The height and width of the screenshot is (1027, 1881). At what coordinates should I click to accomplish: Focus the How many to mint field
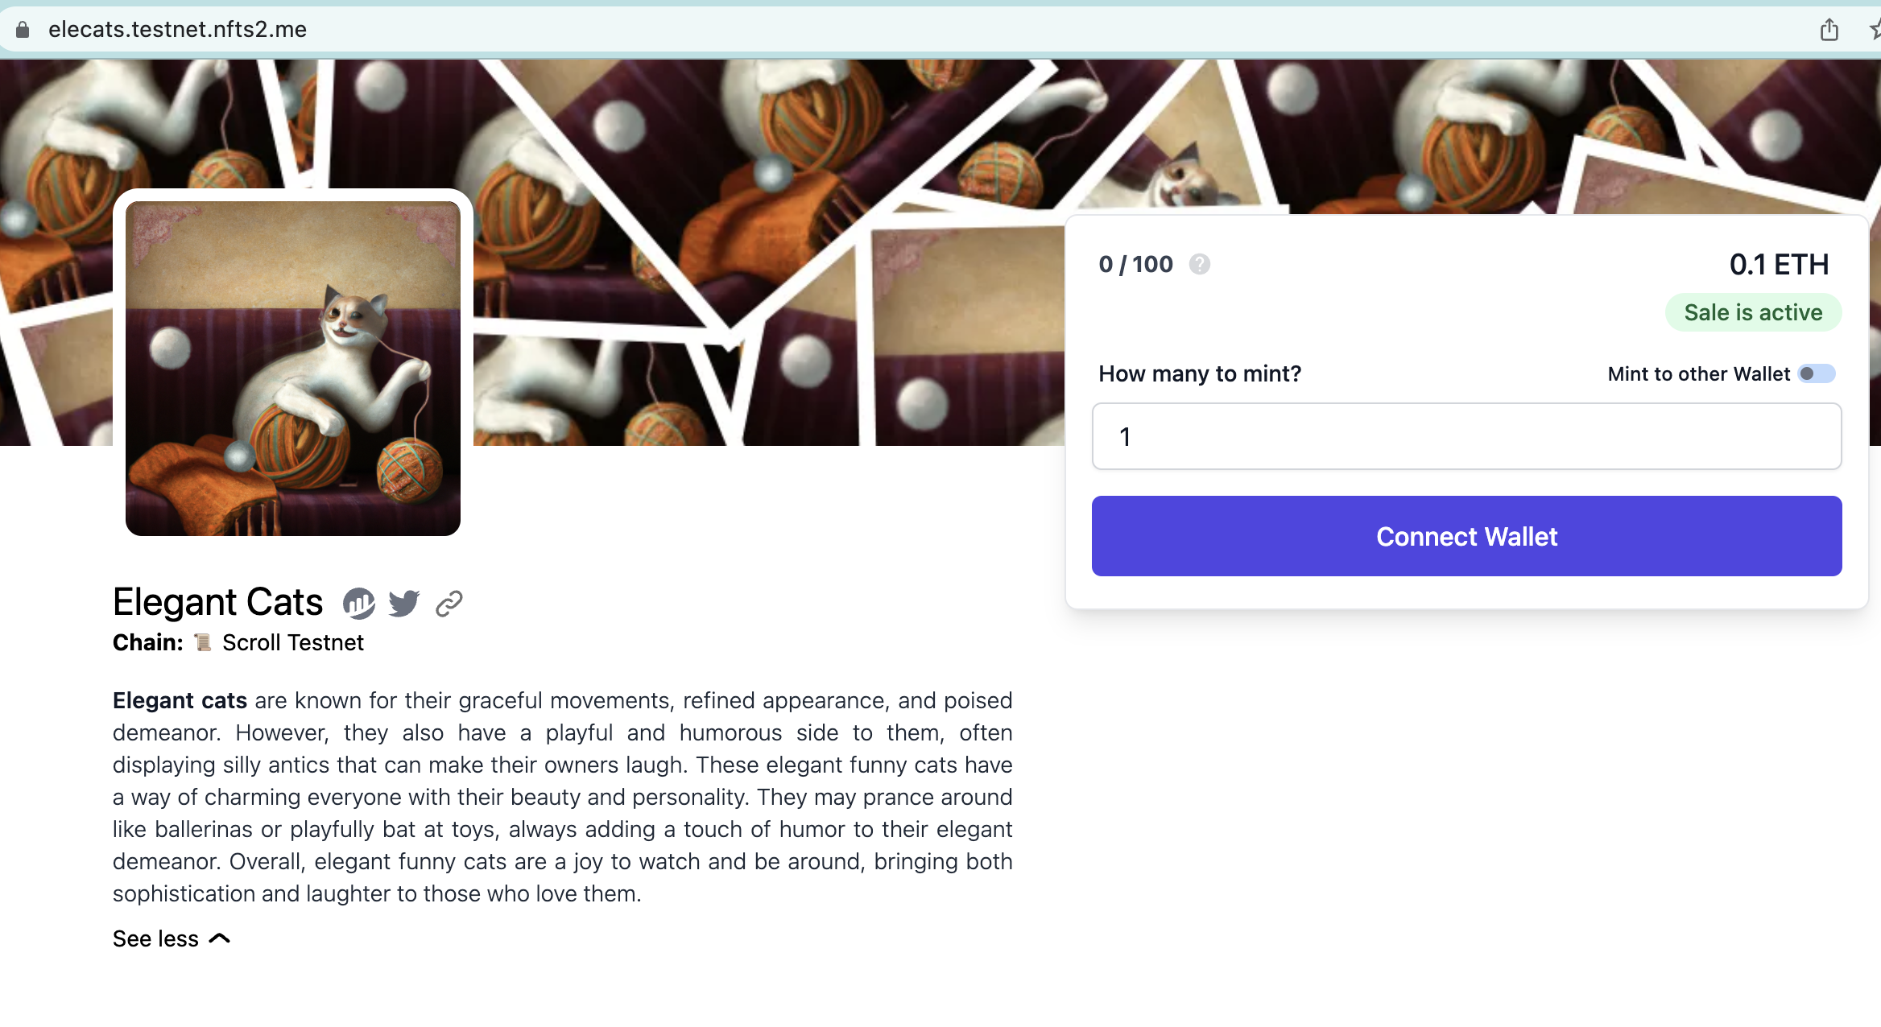click(1466, 436)
